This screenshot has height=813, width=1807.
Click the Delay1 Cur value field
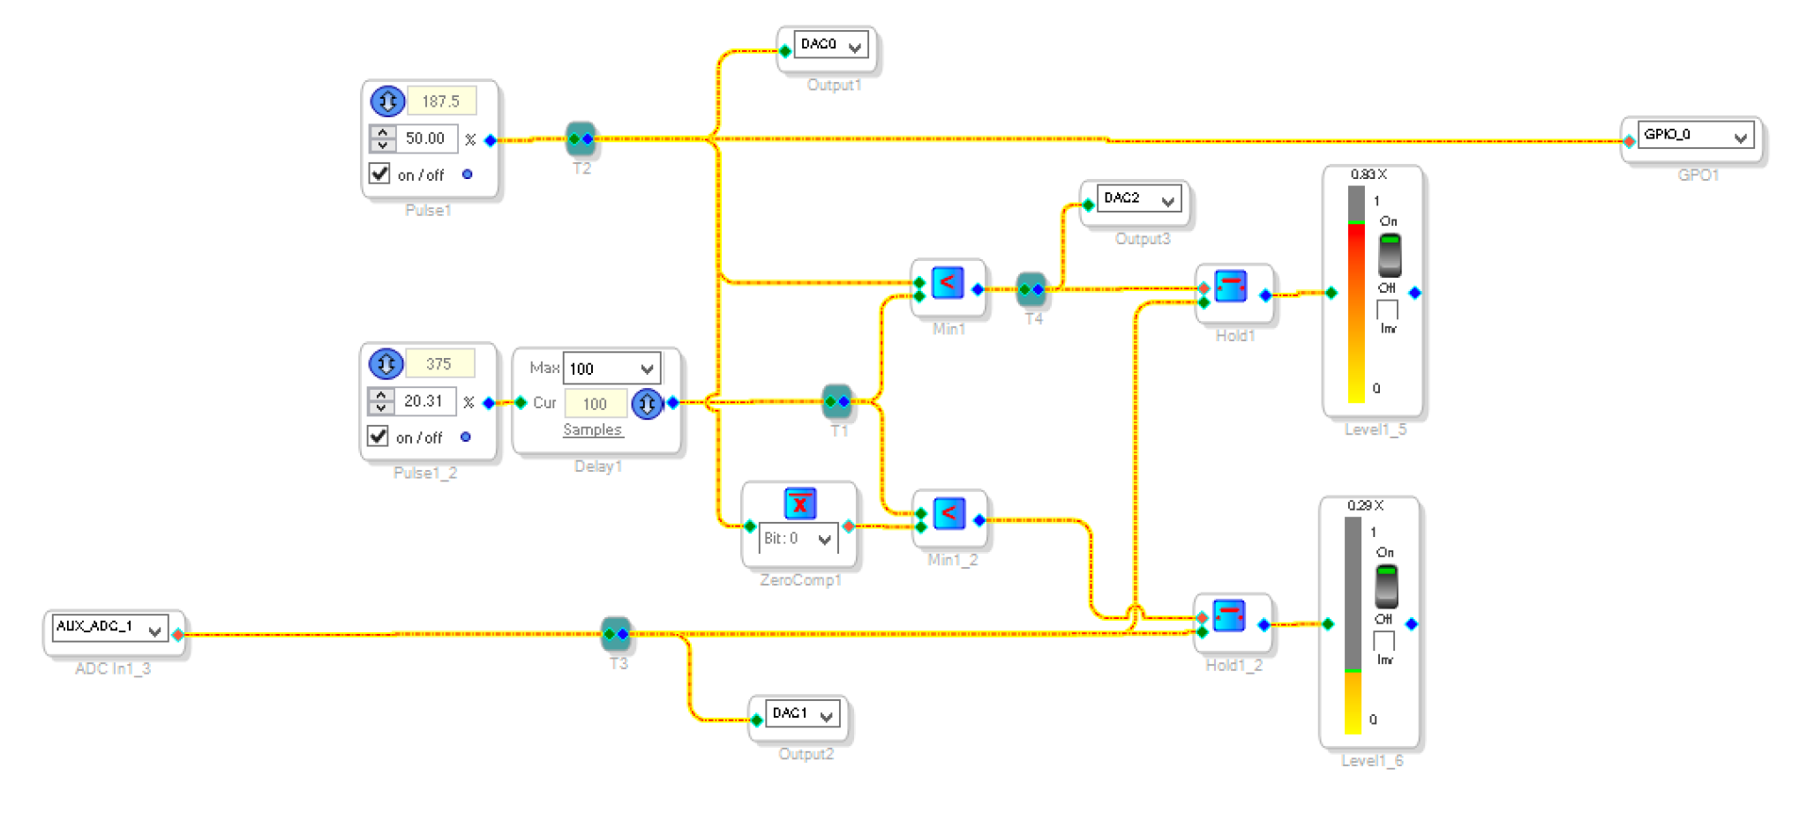coord(596,404)
